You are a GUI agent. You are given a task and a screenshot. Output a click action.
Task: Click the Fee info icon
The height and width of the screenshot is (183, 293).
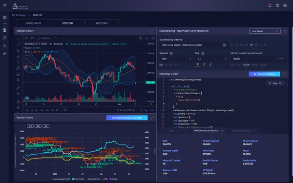(x=203, y=53)
